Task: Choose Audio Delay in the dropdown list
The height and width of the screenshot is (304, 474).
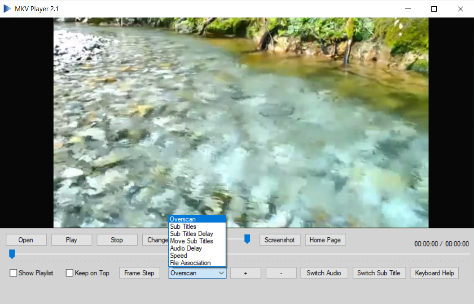Action: [x=186, y=248]
